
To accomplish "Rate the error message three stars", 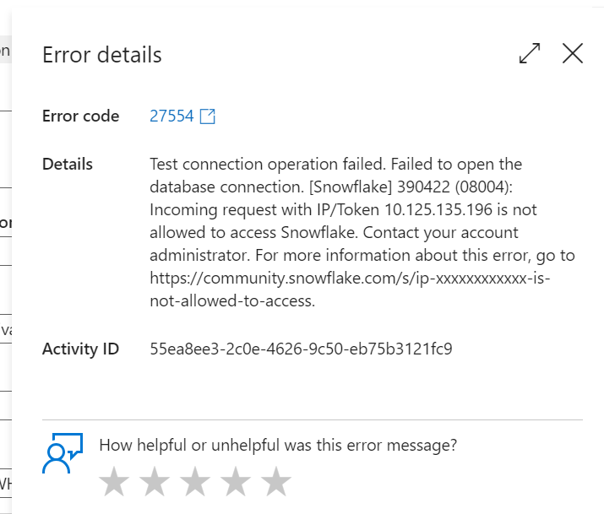I will coord(195,481).
